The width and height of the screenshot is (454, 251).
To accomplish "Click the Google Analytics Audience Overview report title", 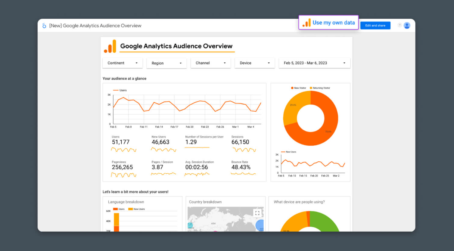I will point(176,46).
